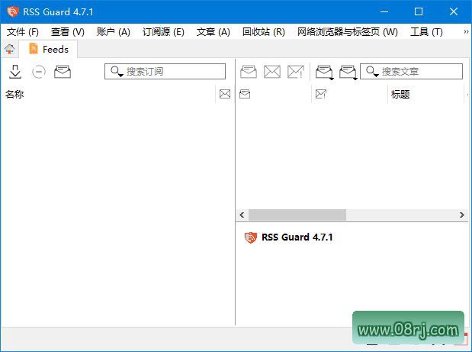Expand the hidden menu overflow chevron
The height and width of the screenshot is (352, 472).
click(466, 31)
